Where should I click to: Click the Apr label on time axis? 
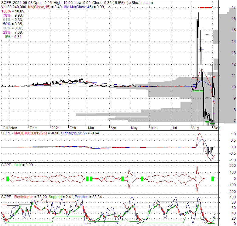(x=113, y=128)
